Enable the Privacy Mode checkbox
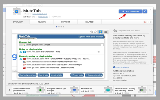 pos(72,75)
